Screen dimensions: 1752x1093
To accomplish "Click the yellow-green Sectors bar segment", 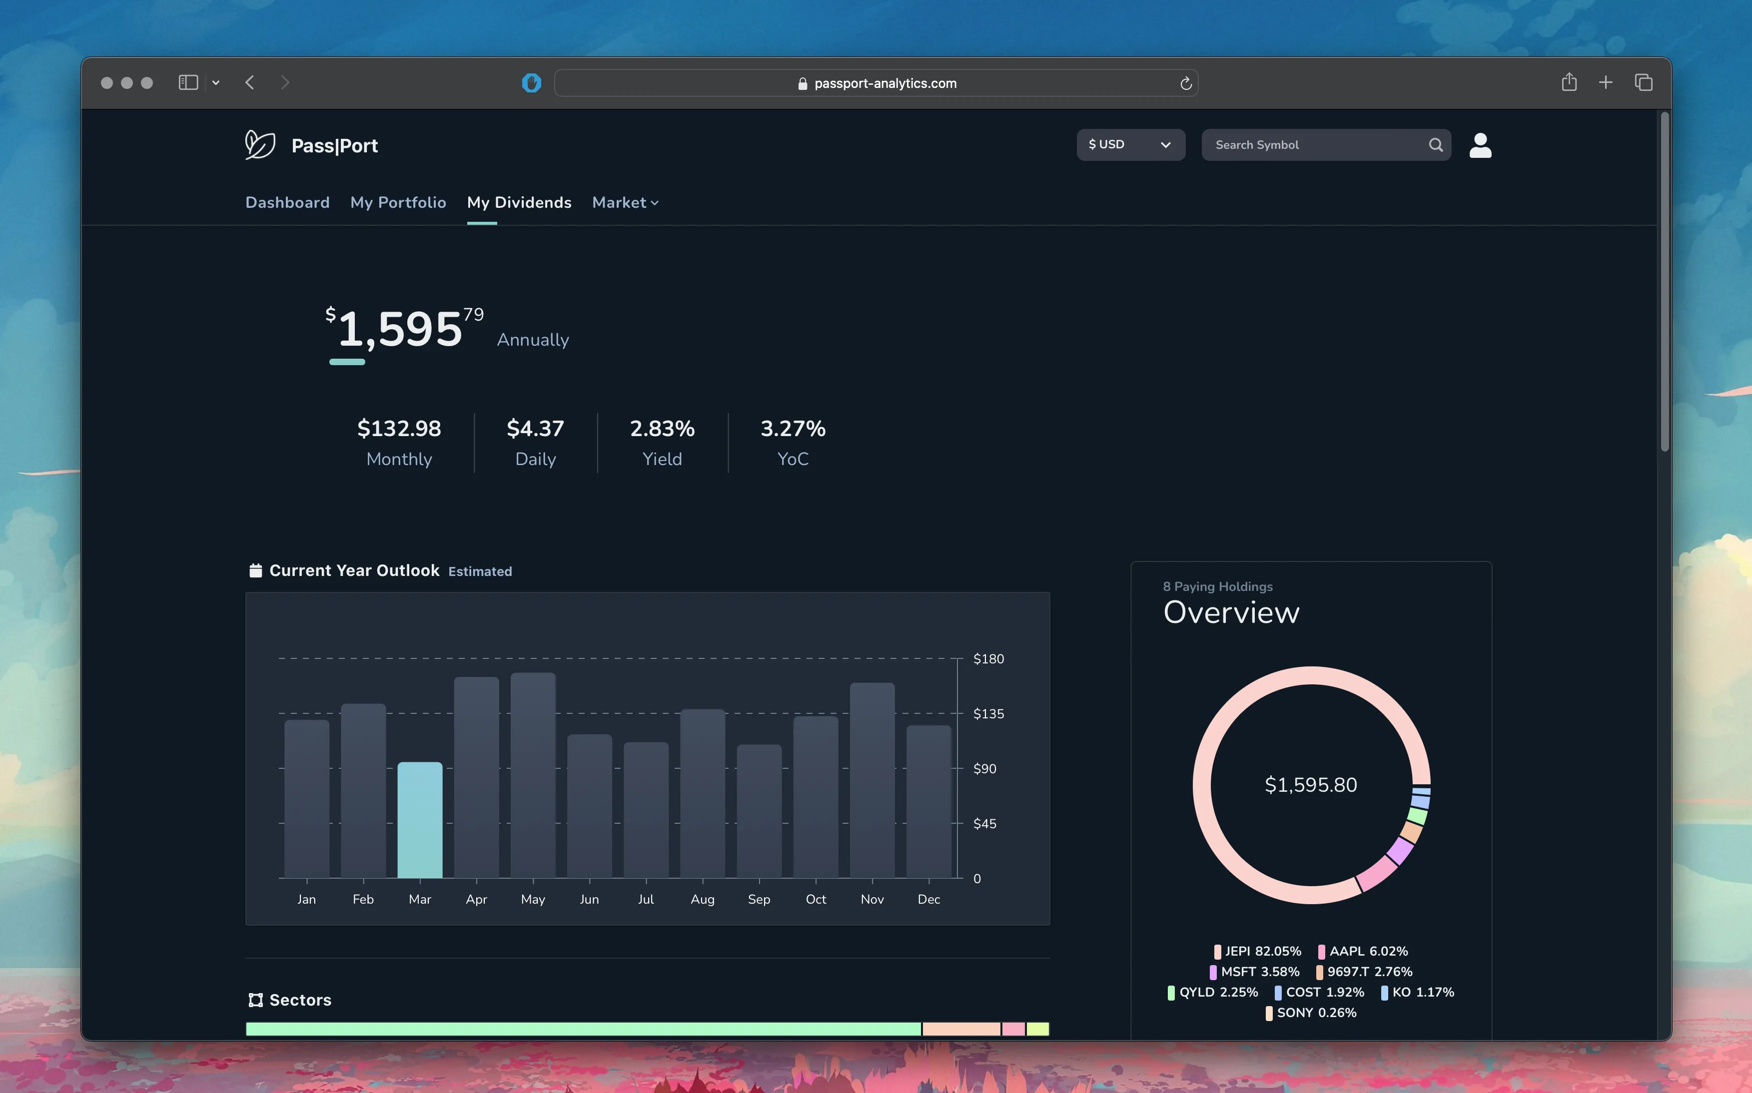I will click(1037, 1029).
